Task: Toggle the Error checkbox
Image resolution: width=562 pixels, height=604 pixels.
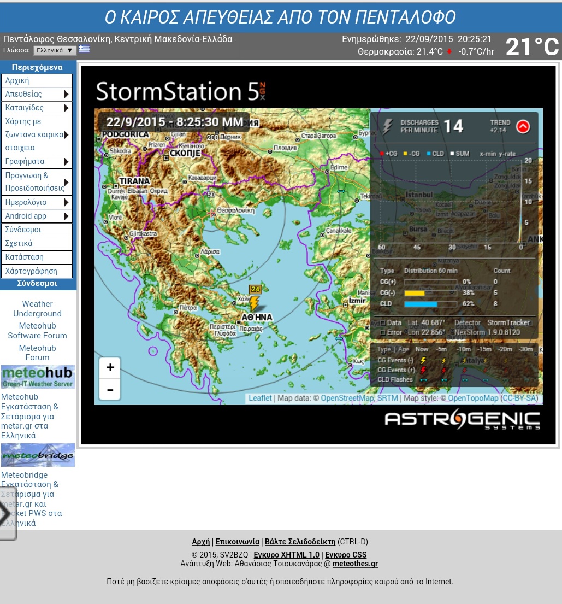Action: coord(383,332)
